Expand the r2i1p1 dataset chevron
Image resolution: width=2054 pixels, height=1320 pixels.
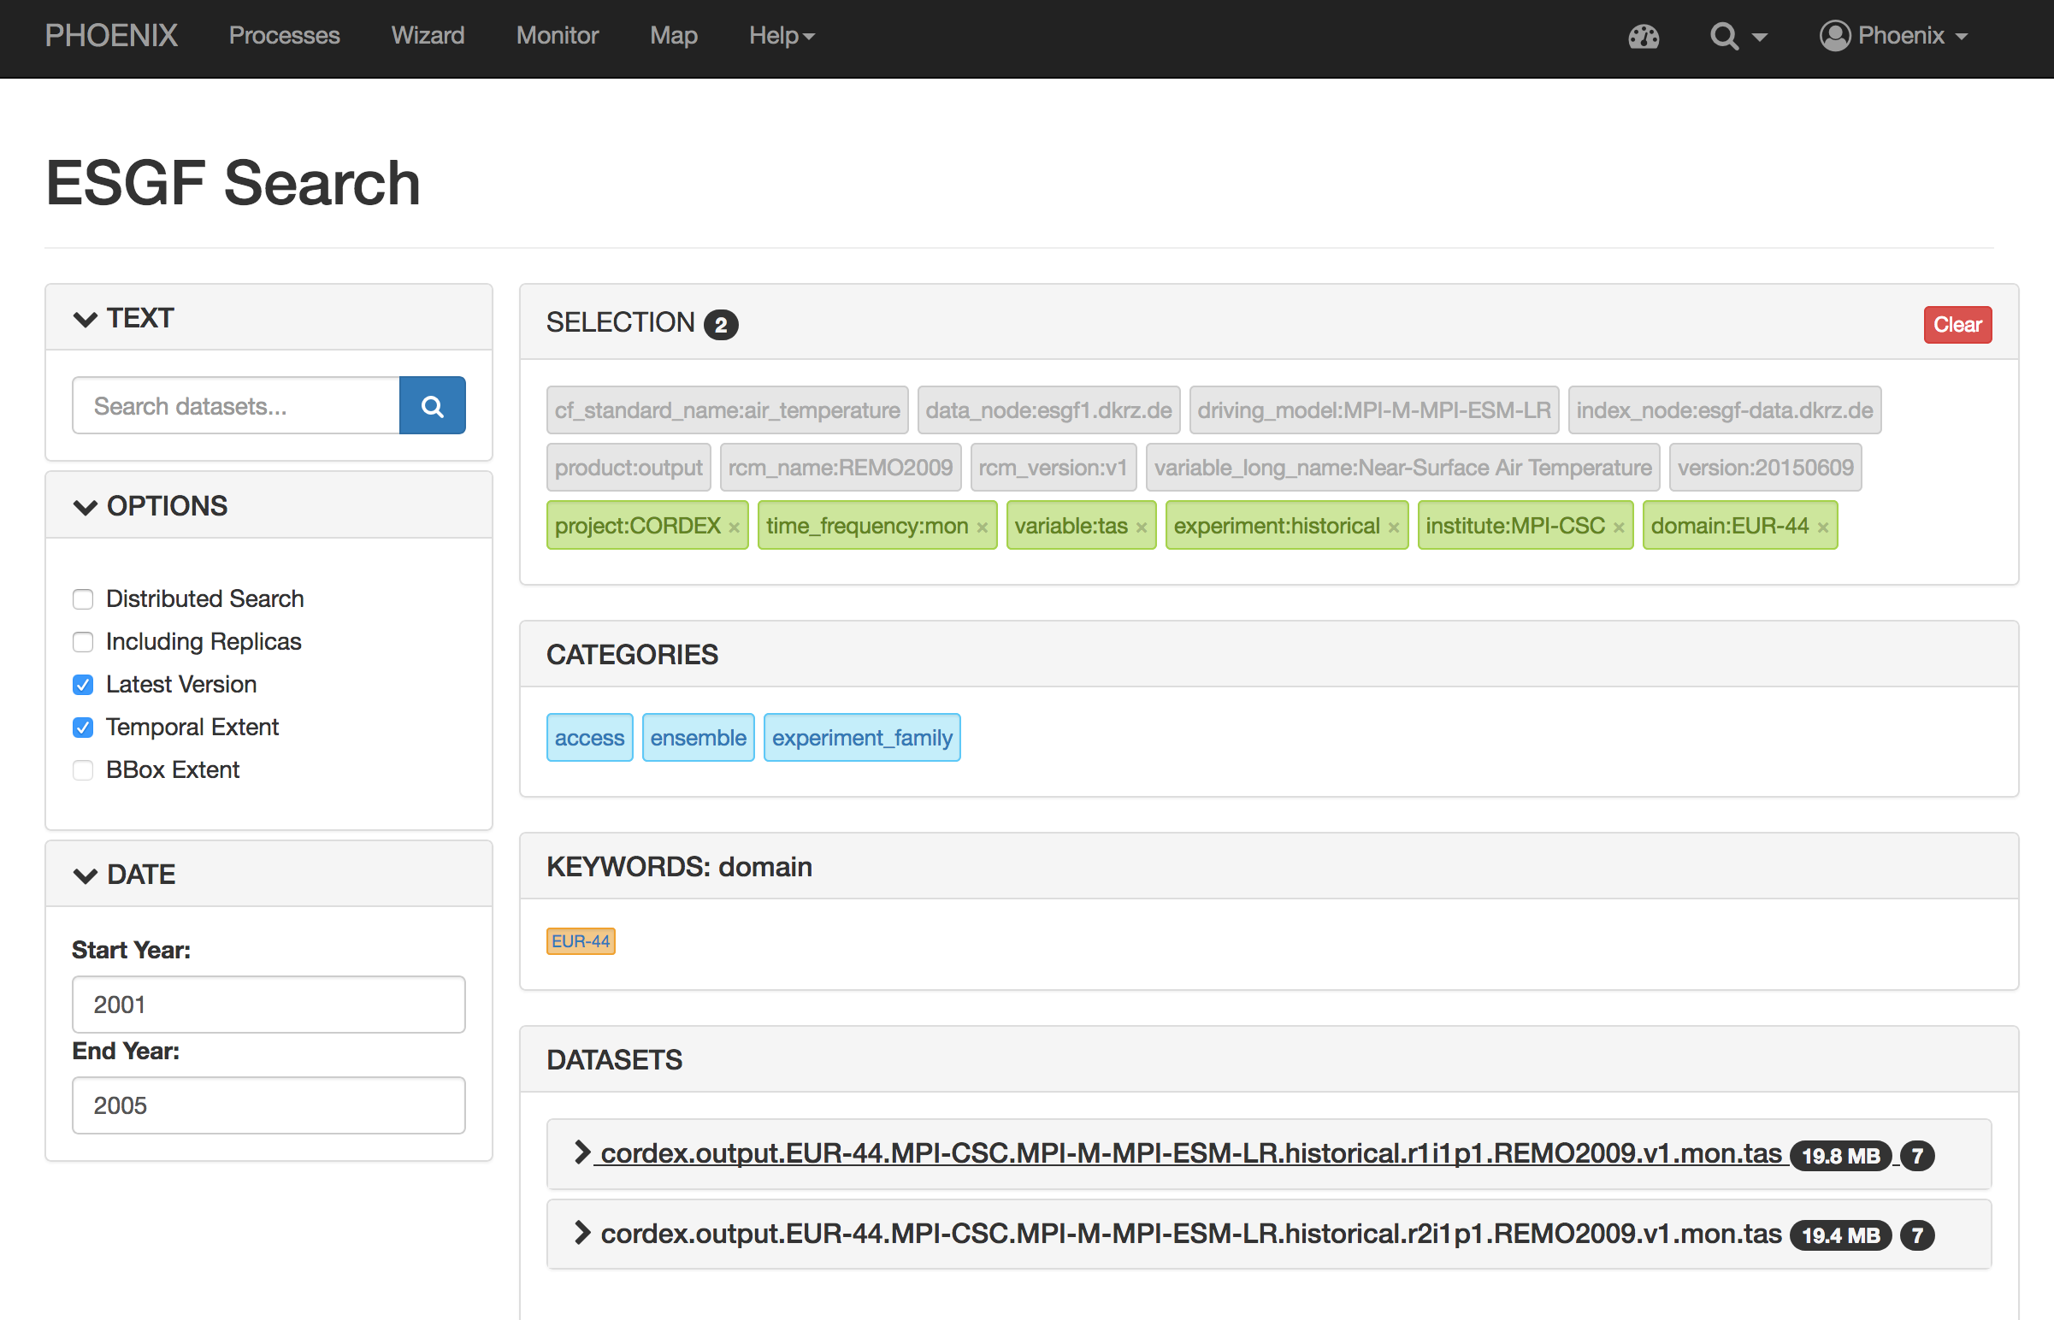(x=582, y=1233)
